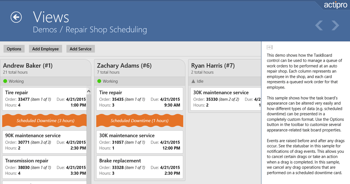Image resolution: width=350 pixels, height=184 pixels.
Task: Click the Add Employee button
Action: pos(45,49)
